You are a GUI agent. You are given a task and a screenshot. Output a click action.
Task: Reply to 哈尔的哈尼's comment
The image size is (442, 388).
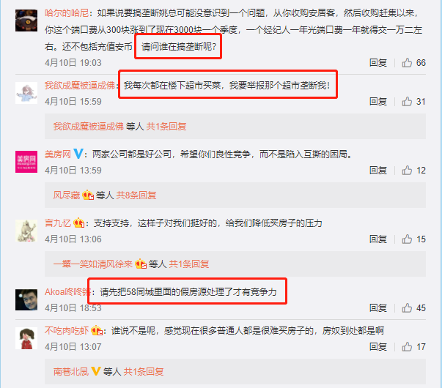pyautogui.click(x=378, y=62)
